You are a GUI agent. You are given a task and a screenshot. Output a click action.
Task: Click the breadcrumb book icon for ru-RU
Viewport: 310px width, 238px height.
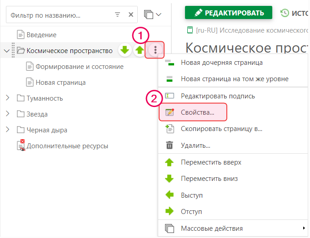click(x=190, y=30)
